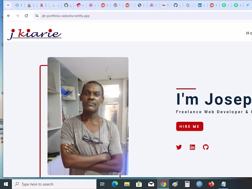Click the HIRE ME button
This screenshot has width=252, height=189.
pyautogui.click(x=189, y=126)
